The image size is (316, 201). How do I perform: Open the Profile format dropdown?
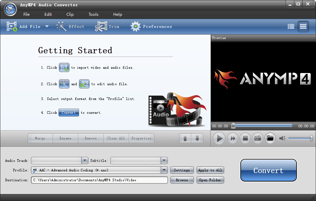coord(164,170)
